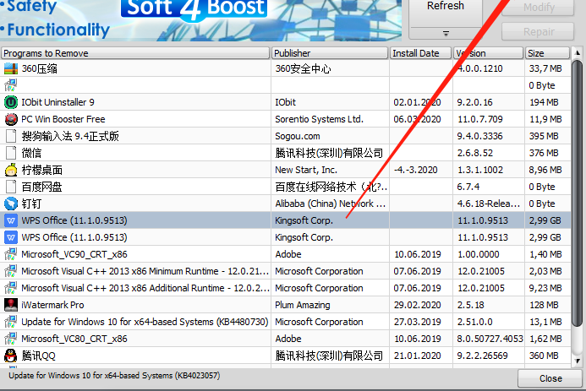Click publisher 360安全中心

click(x=303, y=68)
